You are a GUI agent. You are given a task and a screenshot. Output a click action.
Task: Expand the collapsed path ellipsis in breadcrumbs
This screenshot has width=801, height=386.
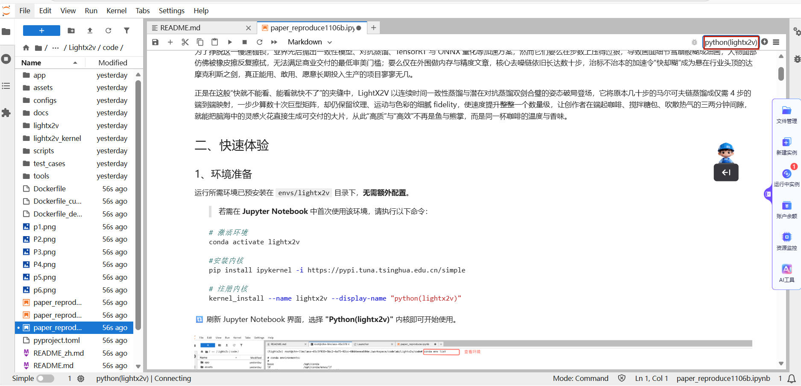click(56, 47)
